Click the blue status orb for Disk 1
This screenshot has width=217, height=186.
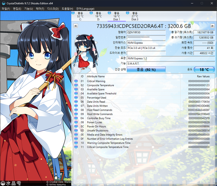click(109, 13)
